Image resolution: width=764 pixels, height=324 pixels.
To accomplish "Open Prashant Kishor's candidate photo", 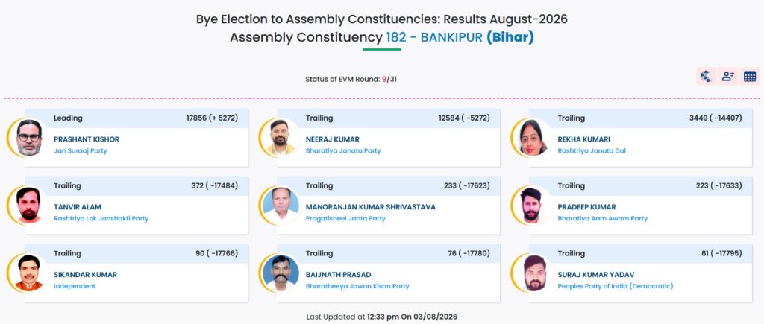I will [29, 138].
